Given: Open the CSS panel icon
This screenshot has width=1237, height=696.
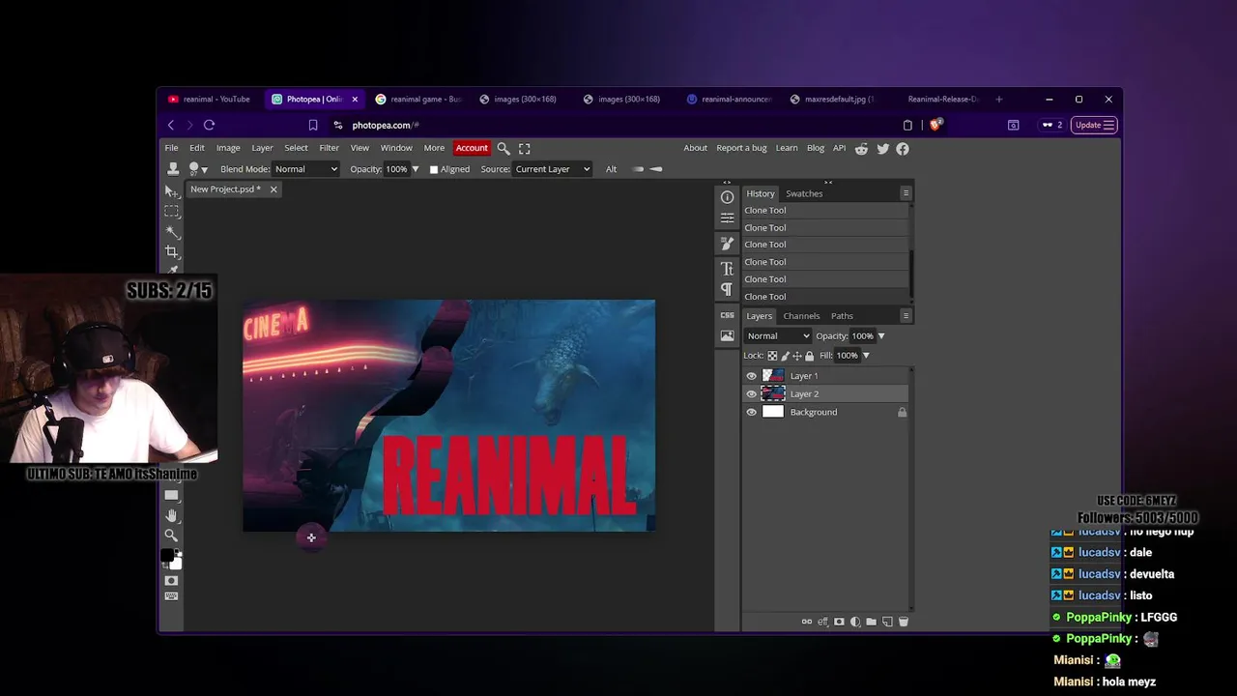Looking at the screenshot, I should (727, 315).
